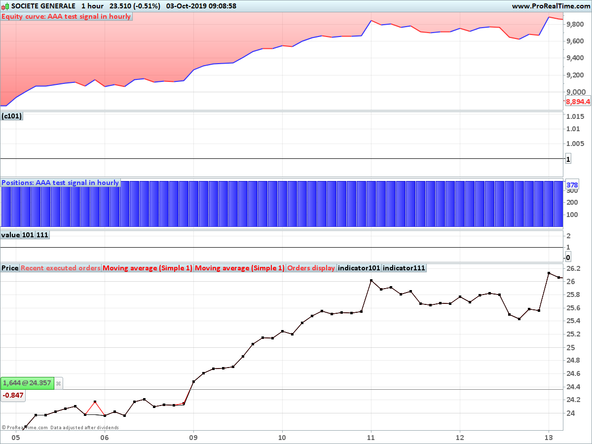Select the '111' label in value panel
This screenshot has width=592, height=444.
(x=42, y=235)
